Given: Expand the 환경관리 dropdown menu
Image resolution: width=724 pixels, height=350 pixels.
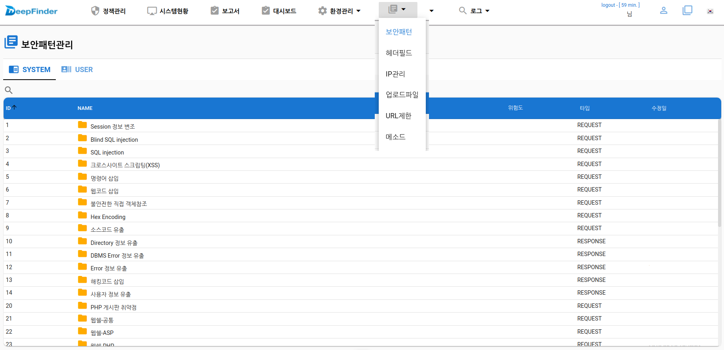Looking at the screenshot, I should click(x=339, y=11).
